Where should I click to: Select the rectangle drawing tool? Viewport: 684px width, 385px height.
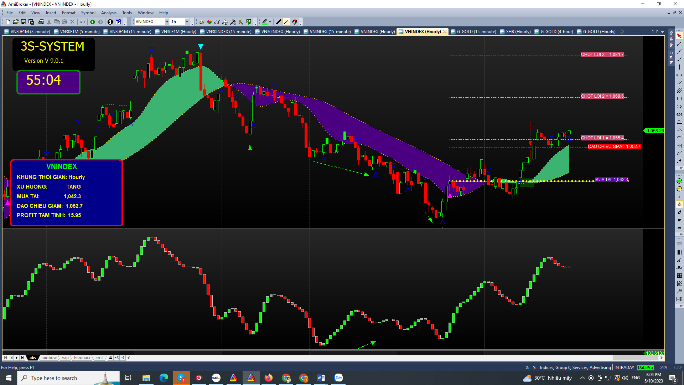(x=679, y=99)
